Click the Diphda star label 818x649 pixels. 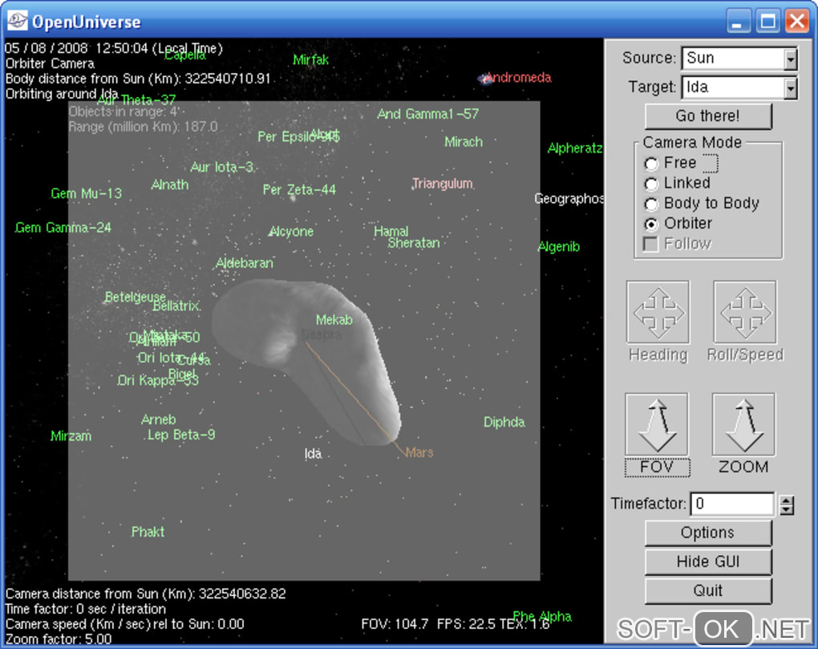[504, 422]
